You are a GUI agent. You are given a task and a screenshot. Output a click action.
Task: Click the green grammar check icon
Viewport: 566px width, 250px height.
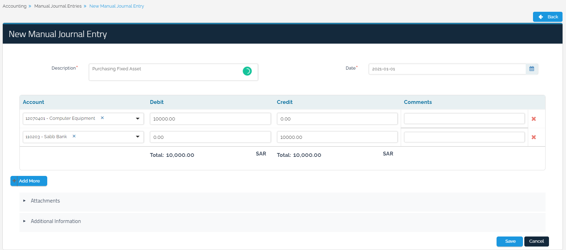[247, 71]
